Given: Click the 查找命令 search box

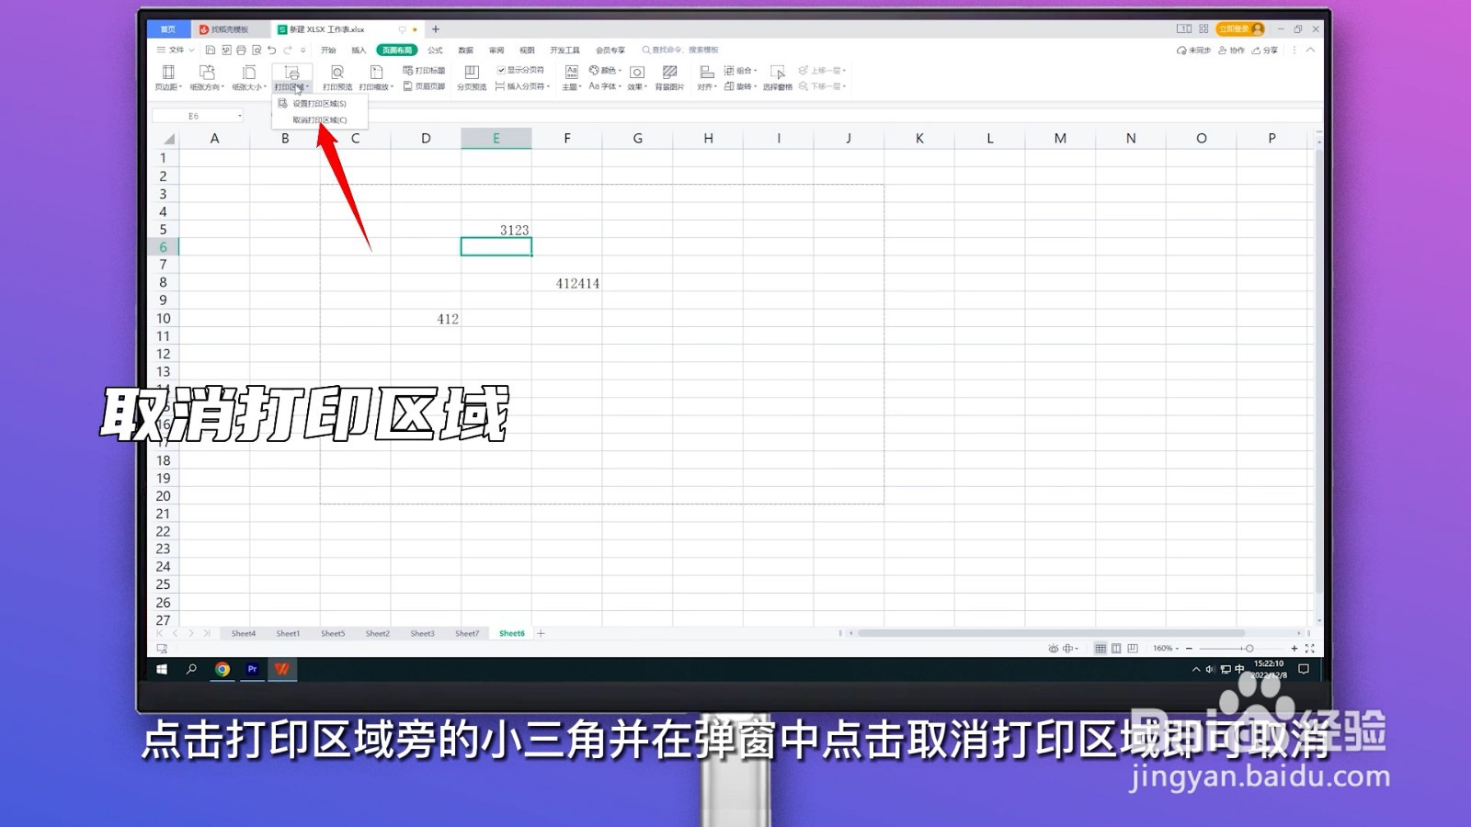Looking at the screenshot, I should coord(680,50).
